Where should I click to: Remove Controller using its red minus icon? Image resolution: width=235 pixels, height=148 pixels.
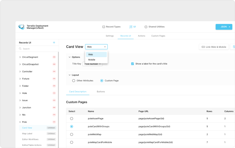point(54,72)
